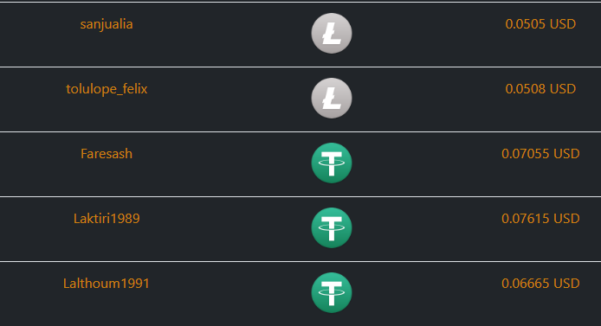Viewport: 601px width, 326px height.
Task: Open the tolulope_felix user profile
Action: point(107,89)
